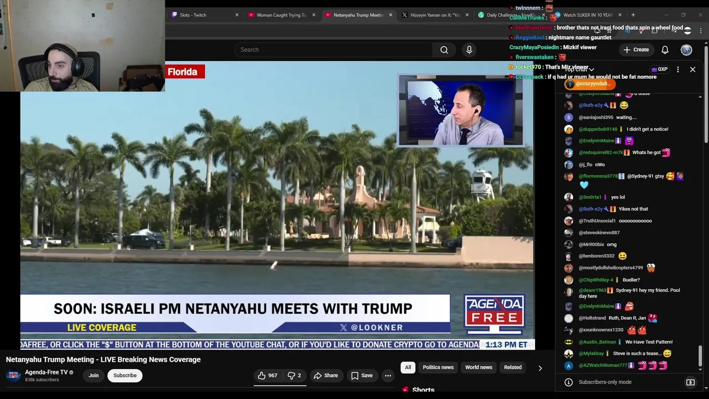Click the chat icon right of Subscribers-only mode
709x399 pixels.
click(690, 382)
